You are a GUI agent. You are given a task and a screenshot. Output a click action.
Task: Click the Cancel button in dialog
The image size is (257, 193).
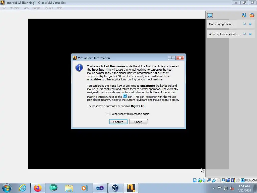[139, 122]
